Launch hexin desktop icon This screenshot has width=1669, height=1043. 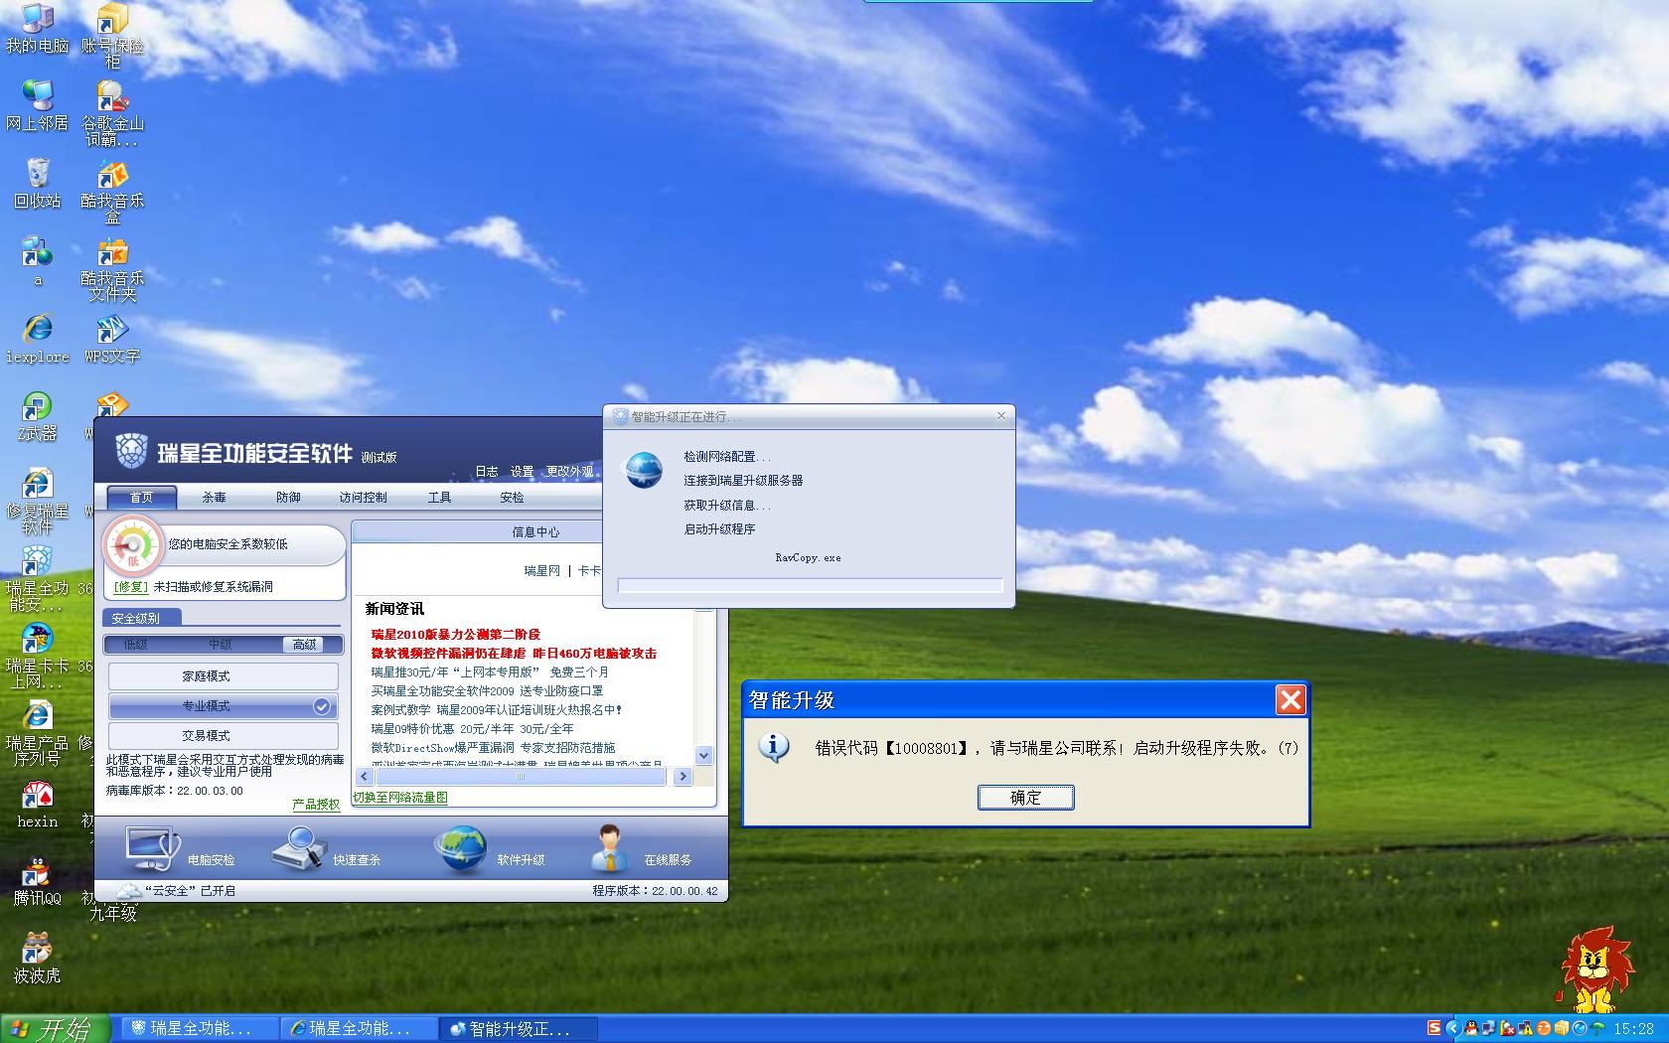(x=37, y=804)
